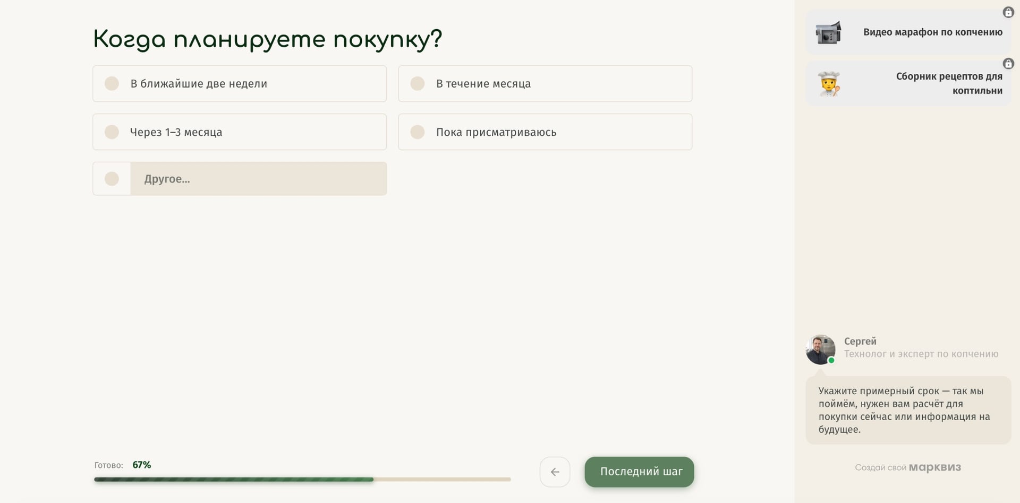Select radio 'В течение месяца'

(545, 84)
